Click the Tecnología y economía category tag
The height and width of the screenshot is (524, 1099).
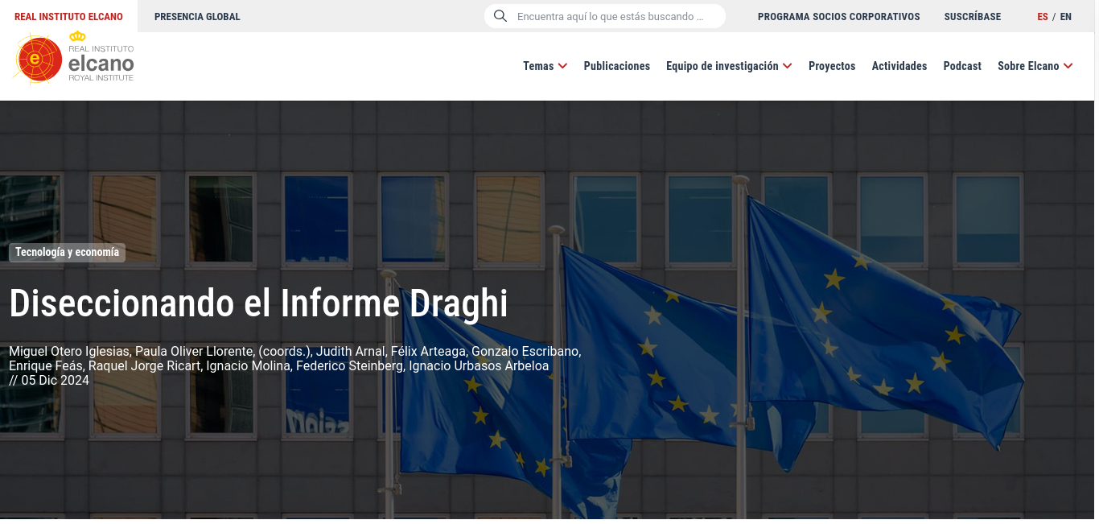coord(68,252)
